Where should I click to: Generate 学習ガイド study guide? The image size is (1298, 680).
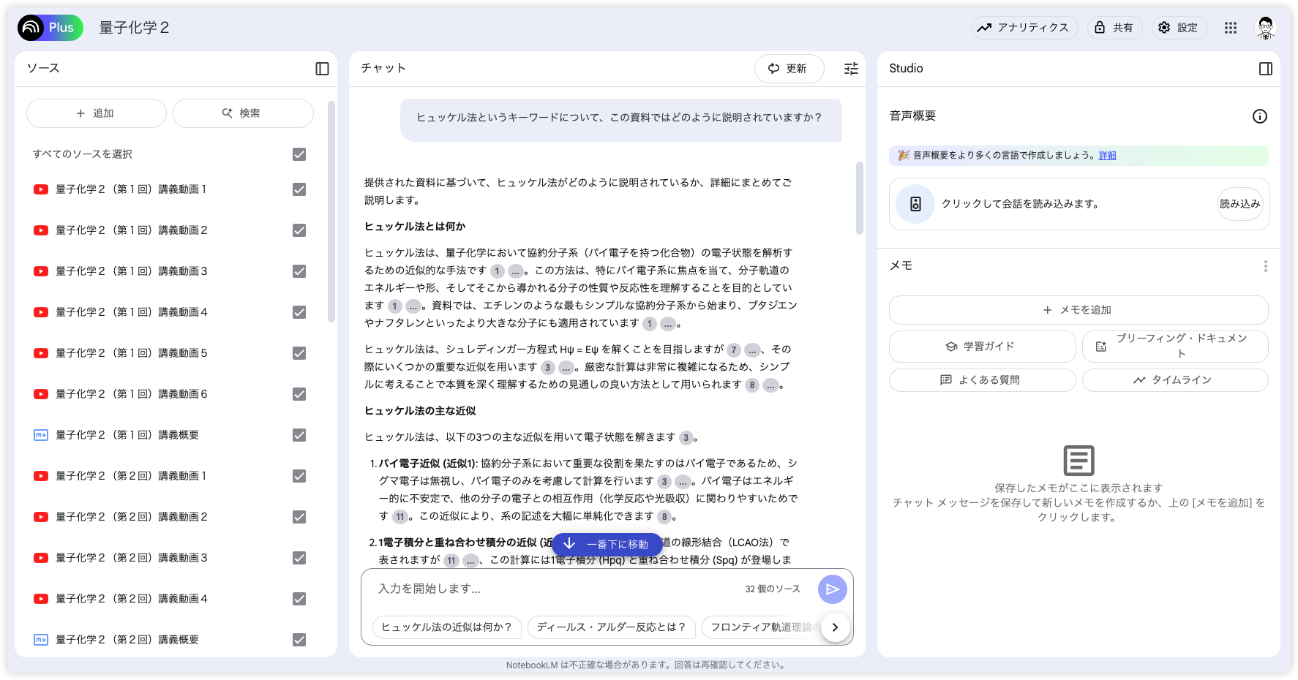click(982, 347)
